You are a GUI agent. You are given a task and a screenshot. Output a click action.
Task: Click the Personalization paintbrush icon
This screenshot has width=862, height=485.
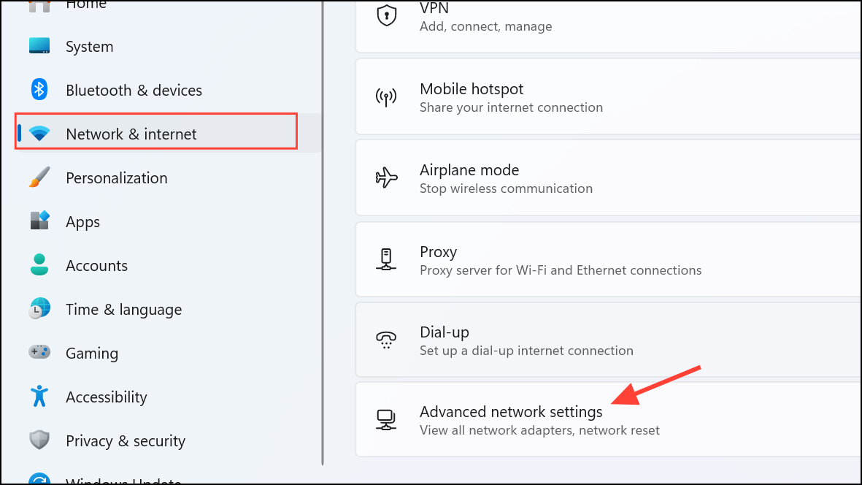(x=39, y=177)
